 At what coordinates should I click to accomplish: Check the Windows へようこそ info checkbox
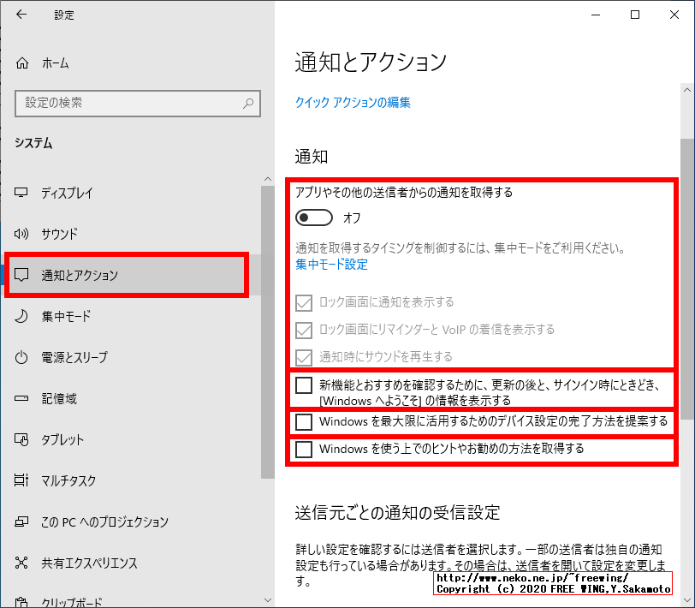pos(304,385)
